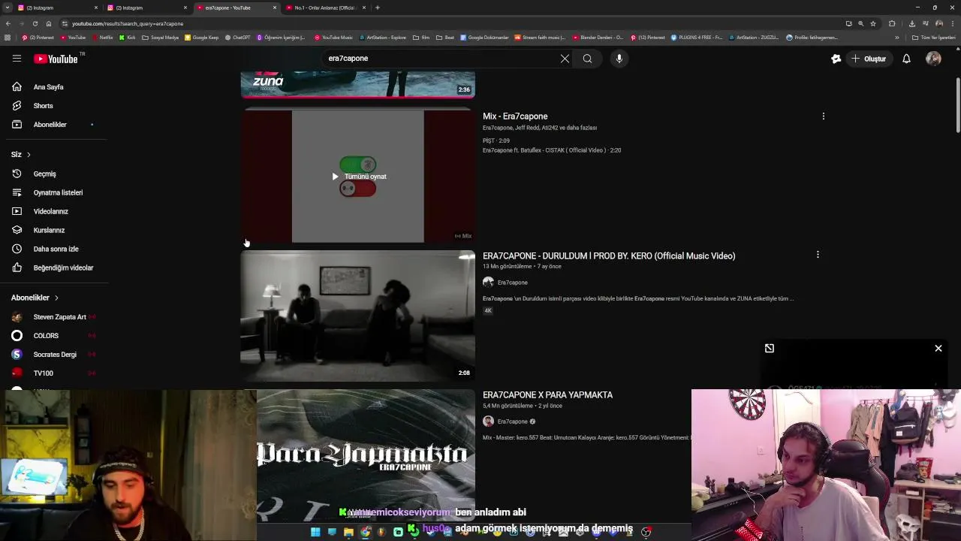Open a new browser tab
961x541 pixels.
click(x=378, y=8)
